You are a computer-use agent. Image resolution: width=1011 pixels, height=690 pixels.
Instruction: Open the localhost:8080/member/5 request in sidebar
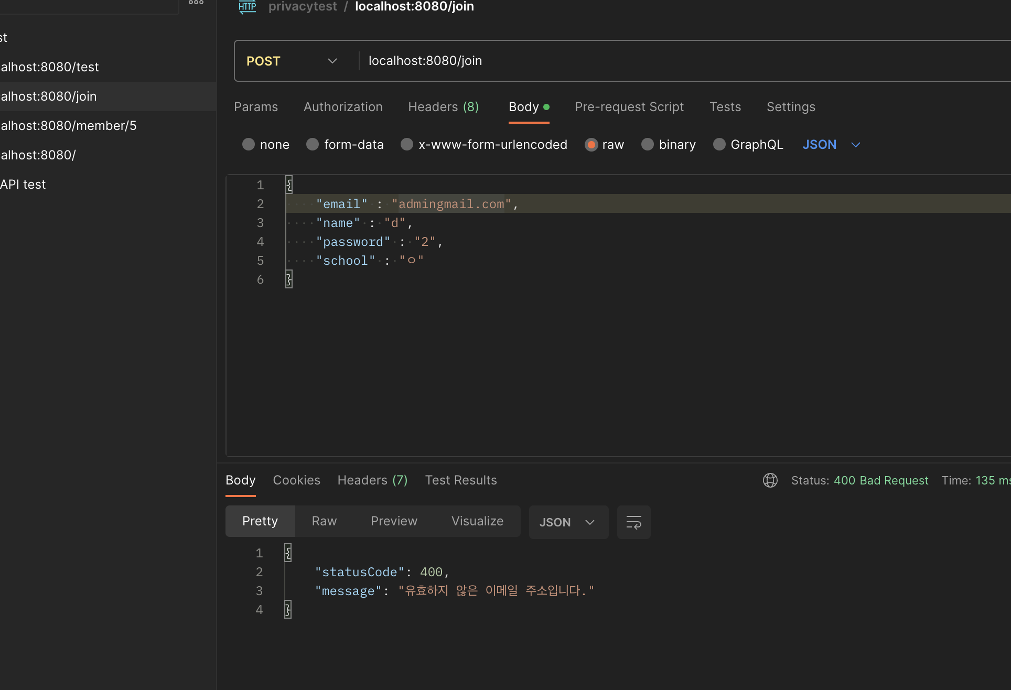point(68,126)
